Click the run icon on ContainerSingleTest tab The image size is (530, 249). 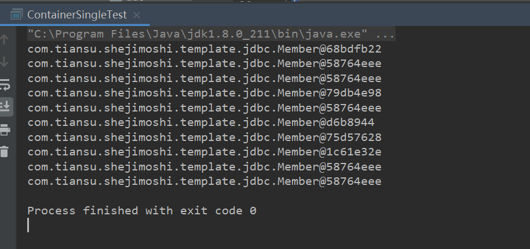coord(17,14)
